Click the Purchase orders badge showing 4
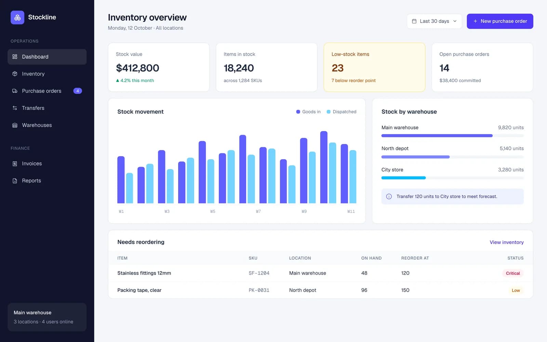Screen dimensions: 547x342 tap(78, 91)
